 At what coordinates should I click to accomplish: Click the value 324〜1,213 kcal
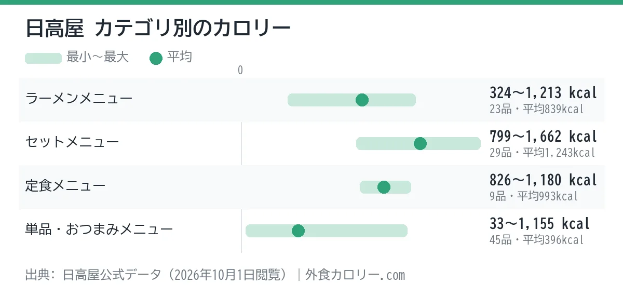click(543, 93)
